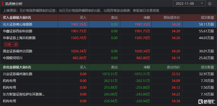The image size is (217, 106).
Task: Click net amount -226.94万
Action: tap(142, 101)
